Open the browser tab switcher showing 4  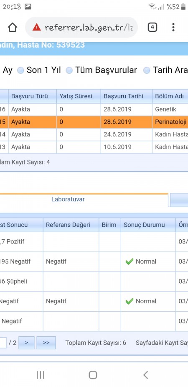pyautogui.click(x=152, y=27)
